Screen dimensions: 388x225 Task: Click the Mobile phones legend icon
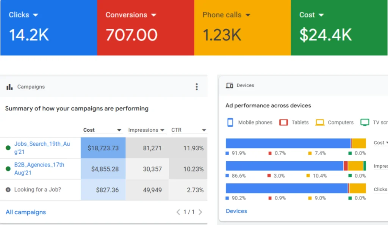tap(230, 122)
